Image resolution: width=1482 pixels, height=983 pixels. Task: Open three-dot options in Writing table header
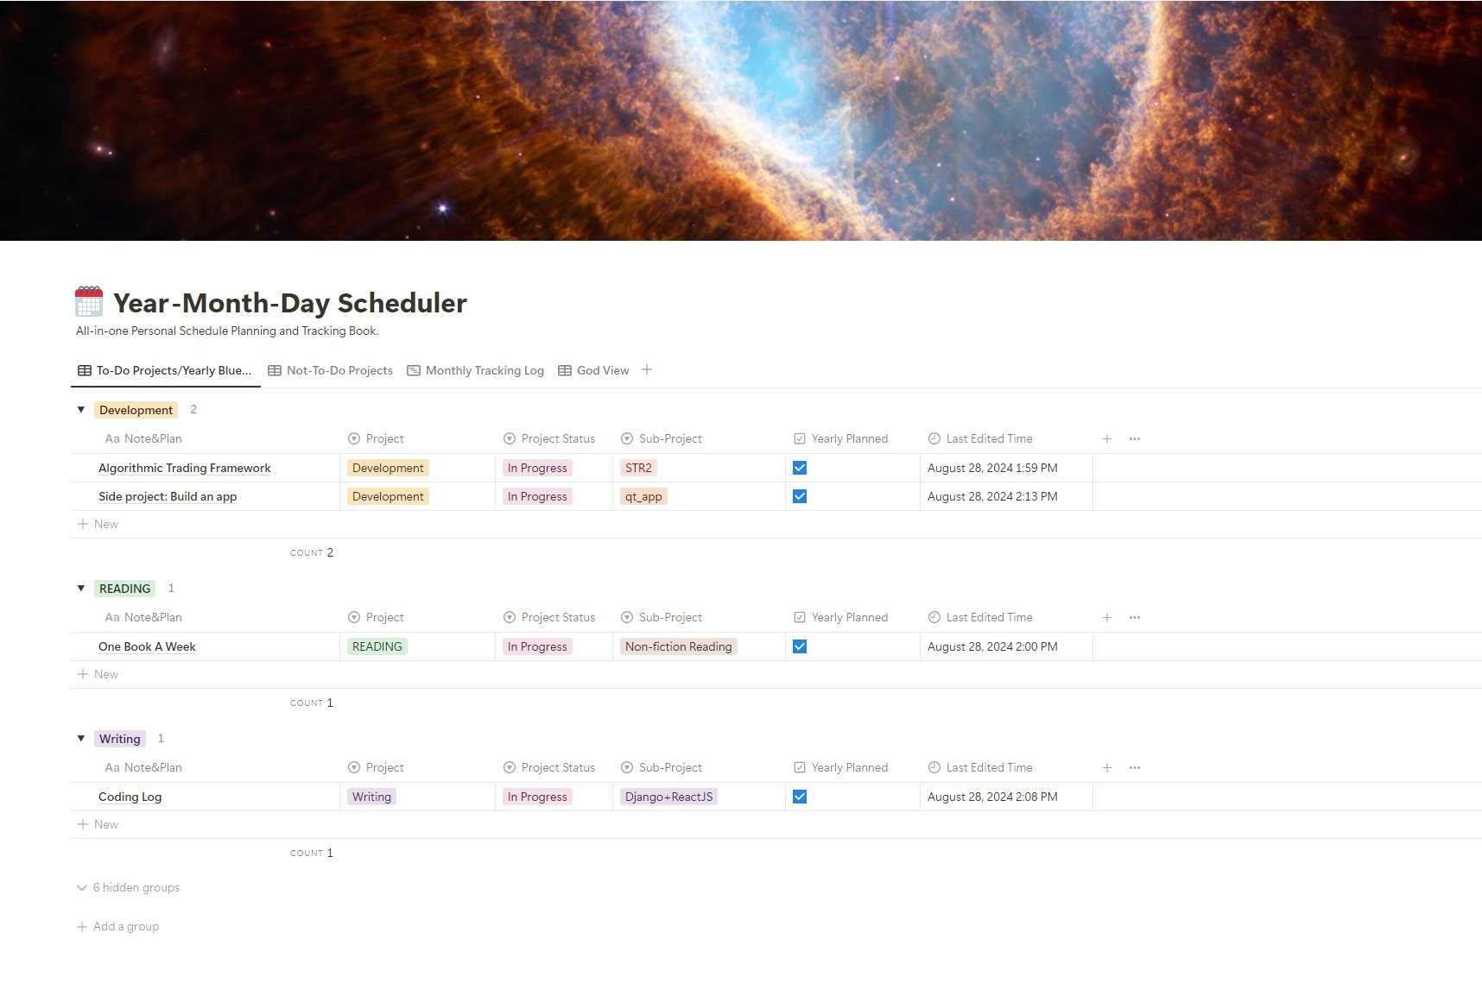tap(1135, 767)
